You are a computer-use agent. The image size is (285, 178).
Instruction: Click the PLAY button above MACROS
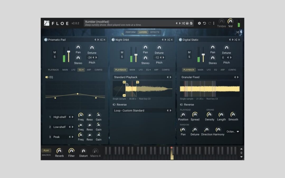pyautogui.click(x=46, y=151)
